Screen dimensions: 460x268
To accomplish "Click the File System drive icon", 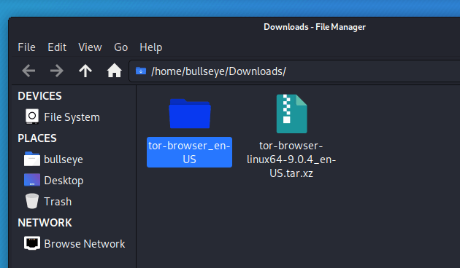I will click(32, 117).
